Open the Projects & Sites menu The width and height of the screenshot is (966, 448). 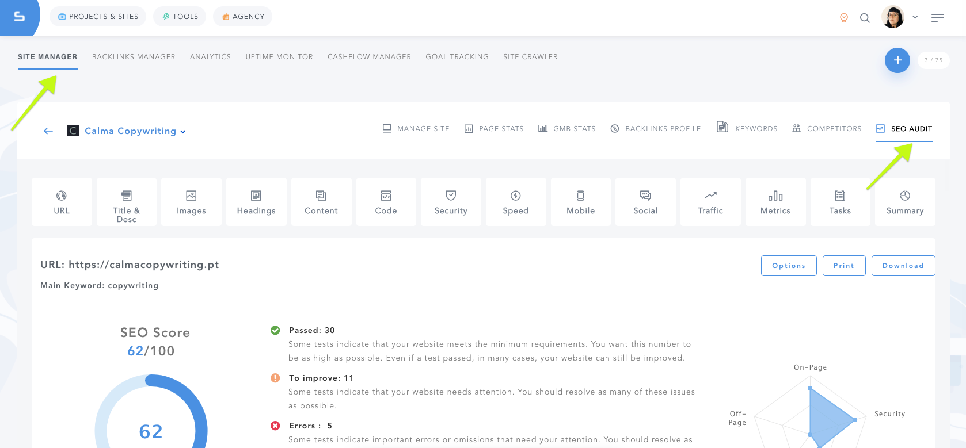[98, 17]
